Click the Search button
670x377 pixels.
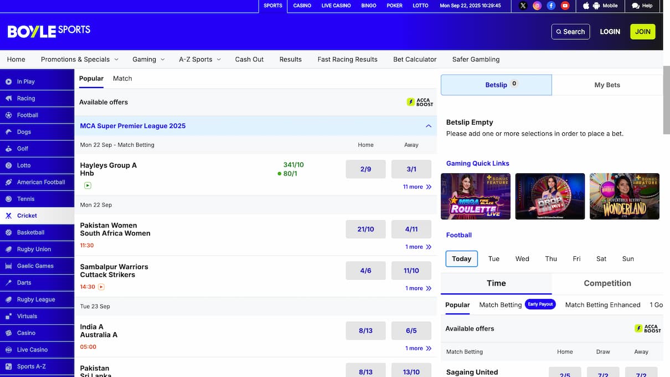click(x=570, y=32)
